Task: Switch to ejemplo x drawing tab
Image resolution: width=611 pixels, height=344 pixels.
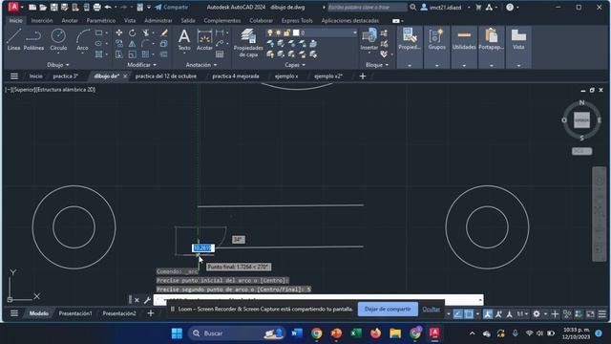Action: [286, 76]
